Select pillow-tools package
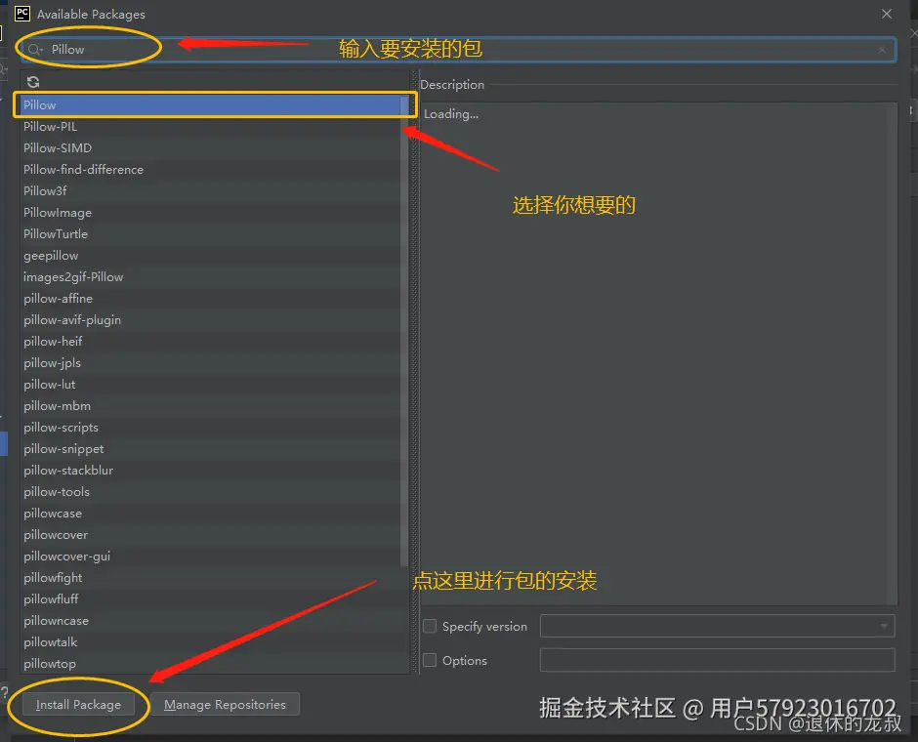The height and width of the screenshot is (742, 918). click(211, 491)
